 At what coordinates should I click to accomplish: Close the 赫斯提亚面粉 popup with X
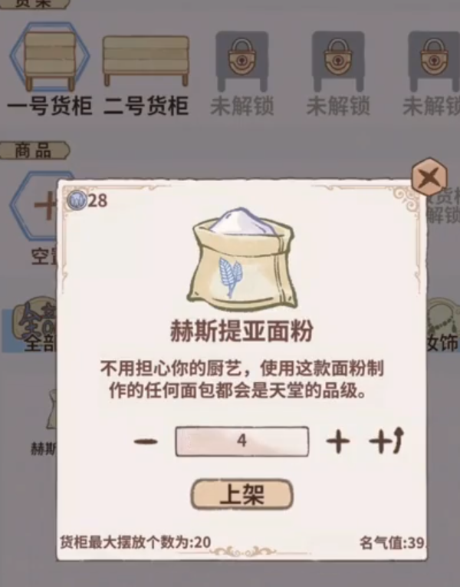(429, 177)
